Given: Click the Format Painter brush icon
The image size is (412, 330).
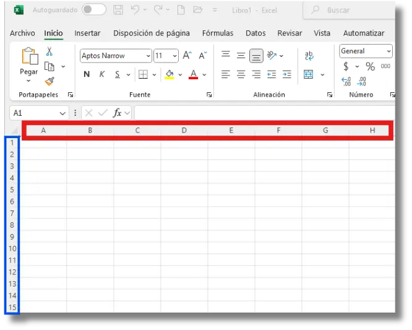Looking at the screenshot, I should point(49,81).
